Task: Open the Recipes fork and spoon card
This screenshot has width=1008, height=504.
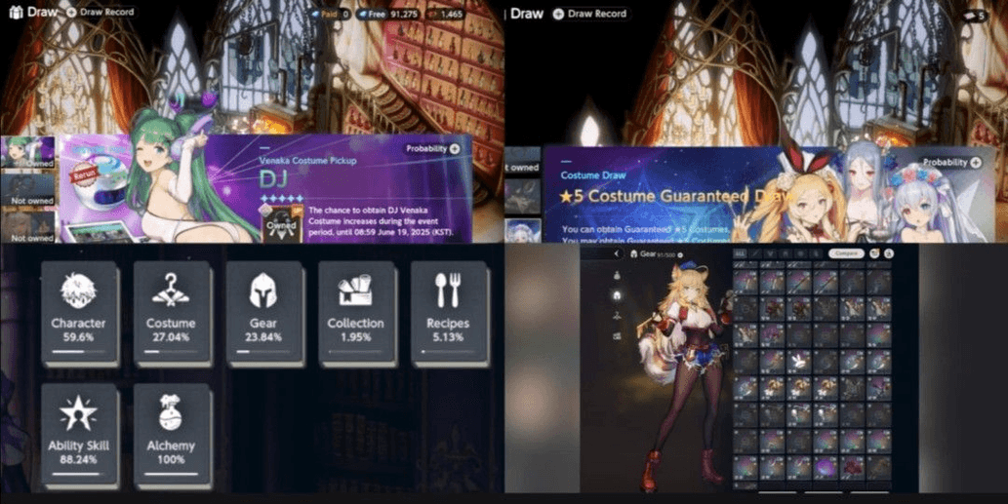Action: [x=447, y=311]
